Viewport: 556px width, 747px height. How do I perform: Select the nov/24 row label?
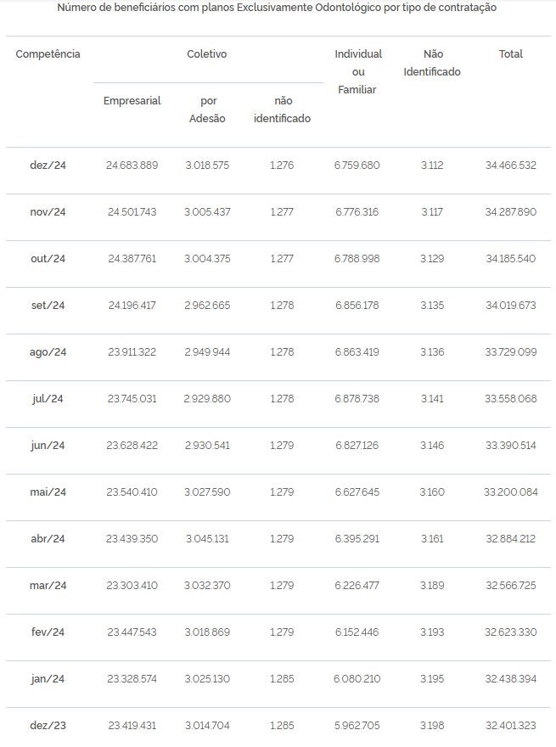(x=48, y=212)
